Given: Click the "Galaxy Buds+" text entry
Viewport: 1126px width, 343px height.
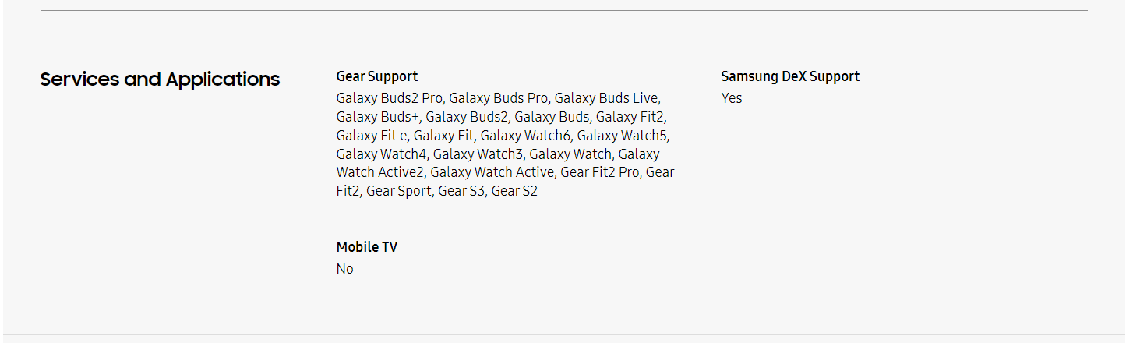Looking at the screenshot, I should [x=378, y=117].
